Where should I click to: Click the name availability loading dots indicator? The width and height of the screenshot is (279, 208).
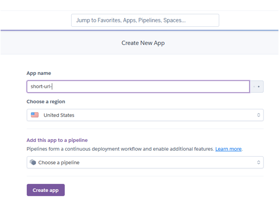(x=257, y=86)
